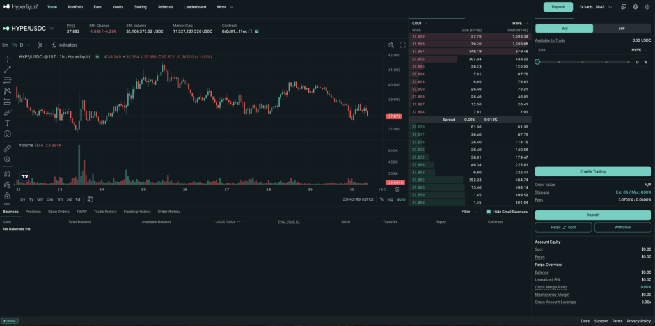
Task: Switch order form to Sell
Action: click(x=622, y=28)
